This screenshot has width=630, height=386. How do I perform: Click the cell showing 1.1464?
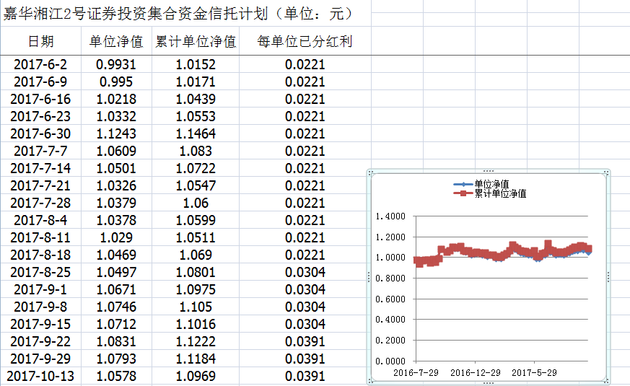coord(196,133)
